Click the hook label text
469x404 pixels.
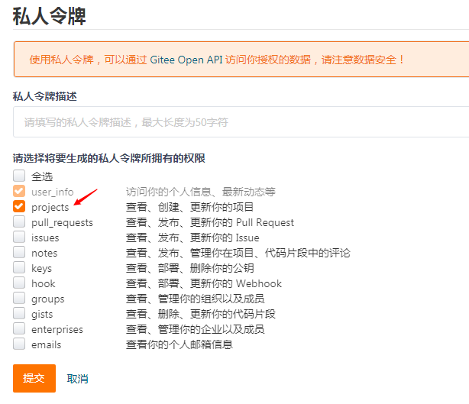tap(44, 283)
